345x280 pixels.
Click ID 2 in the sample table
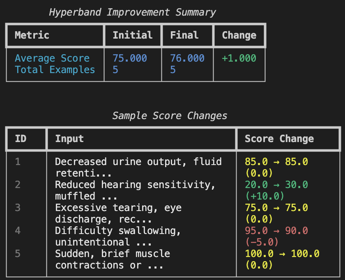click(18, 185)
